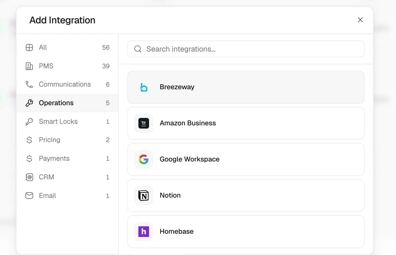Click the CRM contact icon
The width and height of the screenshot is (396, 255).
pyautogui.click(x=29, y=177)
